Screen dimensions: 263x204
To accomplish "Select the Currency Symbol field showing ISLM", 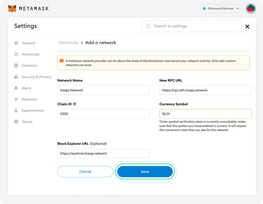I will pyautogui.click(x=205, y=114).
